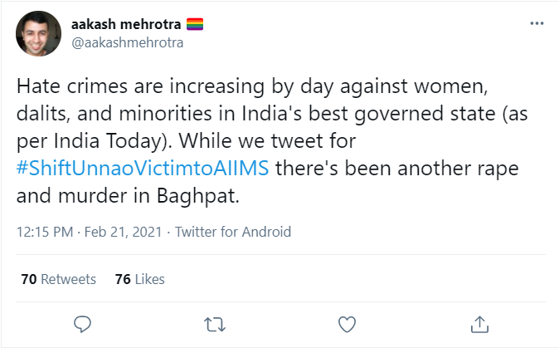
Task: Open the three-dot more options menu
Action: [x=537, y=23]
